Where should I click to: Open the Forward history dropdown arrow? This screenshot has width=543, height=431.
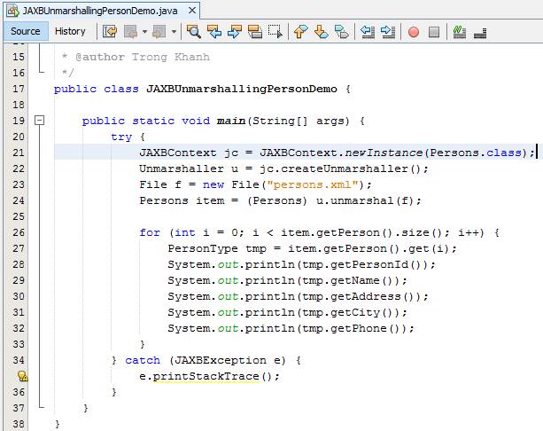(x=174, y=32)
